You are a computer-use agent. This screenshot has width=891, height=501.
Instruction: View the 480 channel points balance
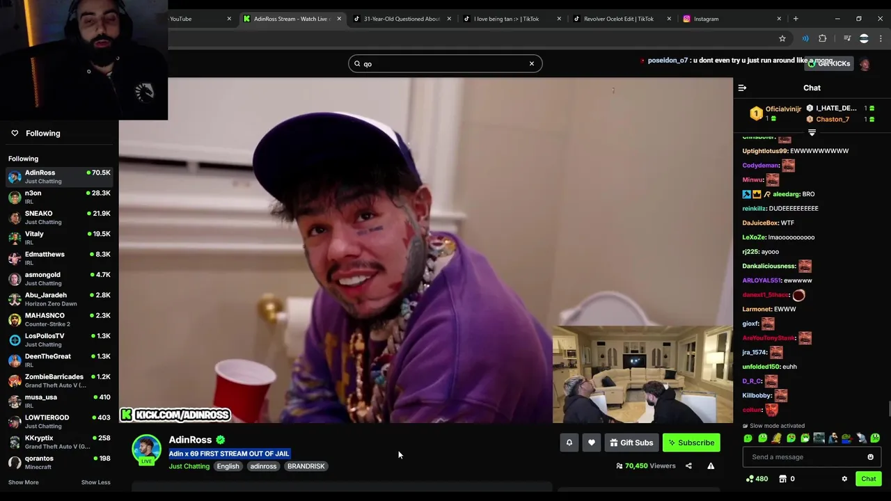pos(757,479)
